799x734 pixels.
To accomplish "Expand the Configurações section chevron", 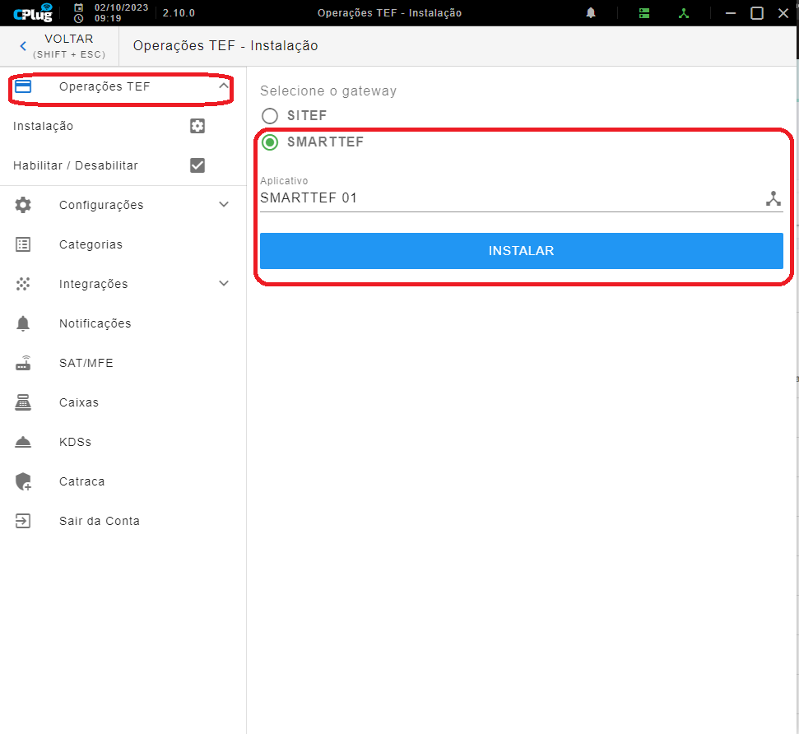I will pos(224,204).
